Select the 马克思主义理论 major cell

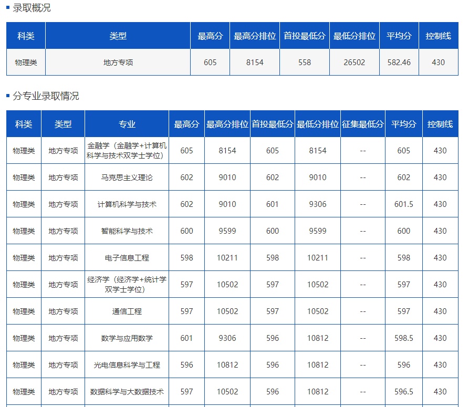[127, 178]
